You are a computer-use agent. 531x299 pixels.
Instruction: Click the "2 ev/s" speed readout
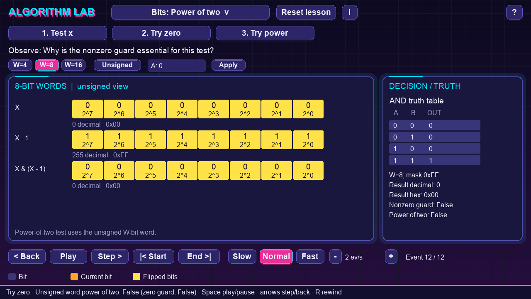354,257
